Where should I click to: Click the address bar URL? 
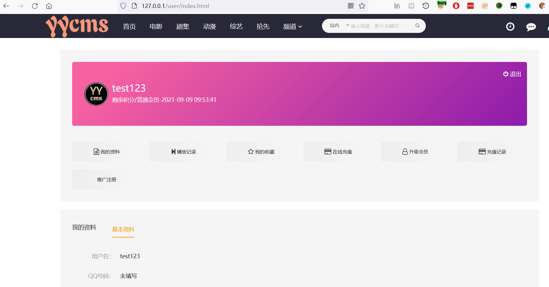pos(175,6)
